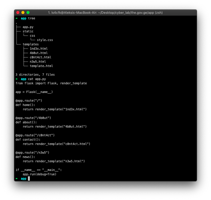Viewport: 211px width, 200px height.
Task: Select the 'css' folder in tree output
Action: point(32,36)
